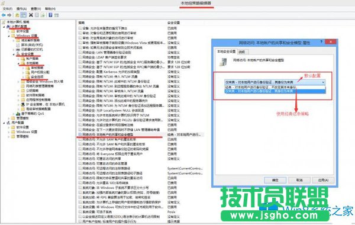355x225 pixels.
Task: Click the 基于策略的 QoS chart icon
Action: [18, 114]
